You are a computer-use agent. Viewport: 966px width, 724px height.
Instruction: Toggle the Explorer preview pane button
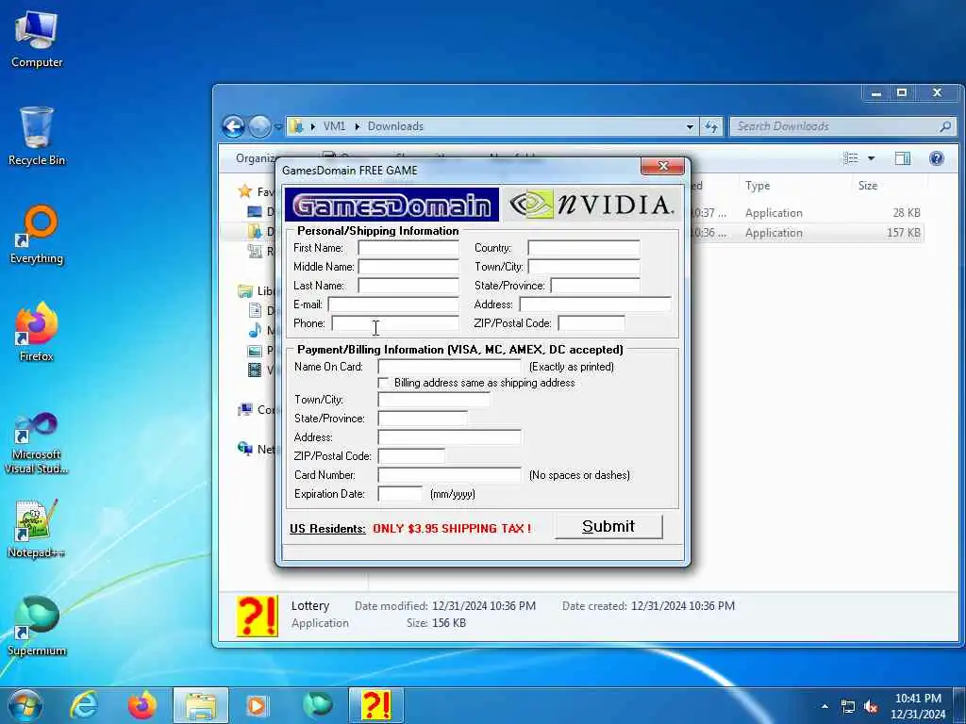tap(903, 158)
